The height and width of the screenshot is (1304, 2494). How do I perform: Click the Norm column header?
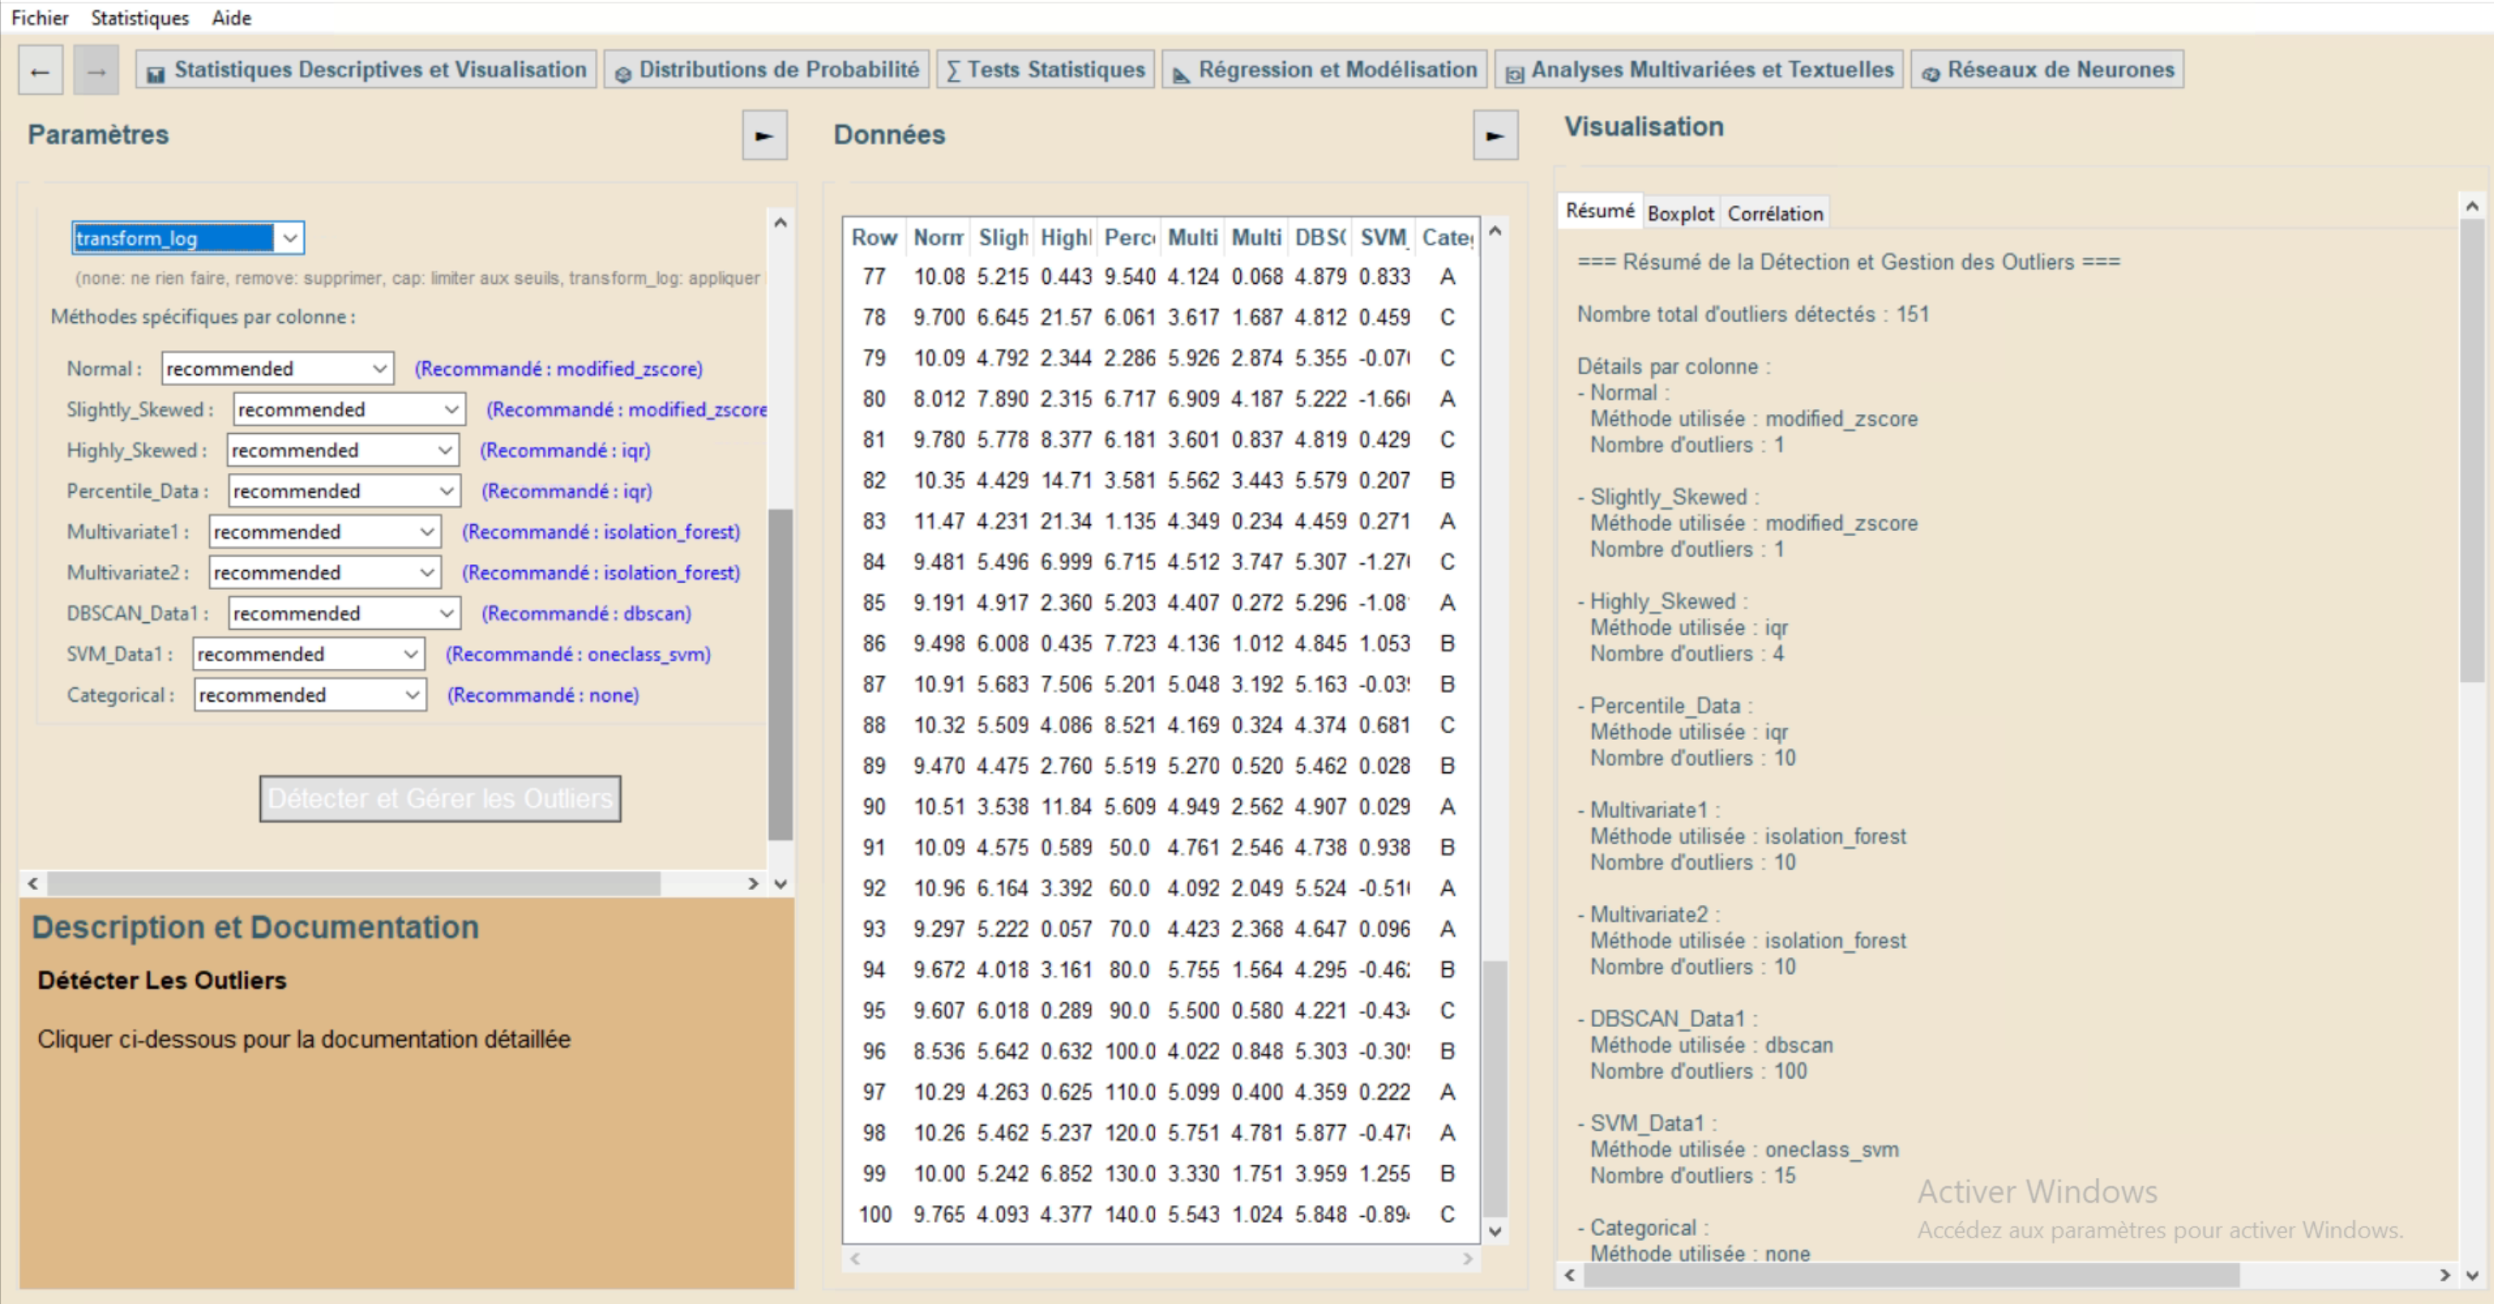(x=938, y=237)
